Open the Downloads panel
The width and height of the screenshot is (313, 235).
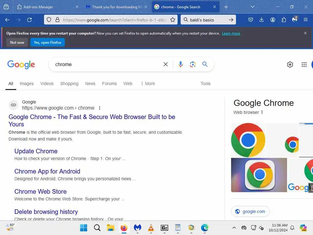(x=262, y=20)
